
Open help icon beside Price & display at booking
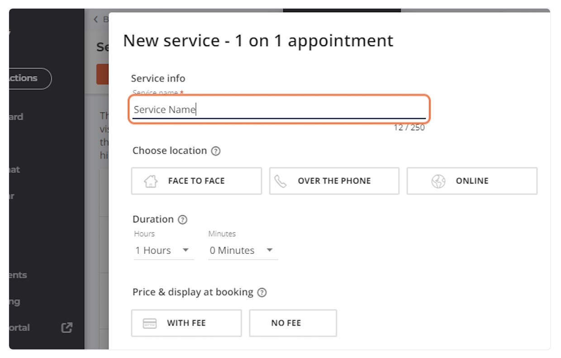point(262,292)
